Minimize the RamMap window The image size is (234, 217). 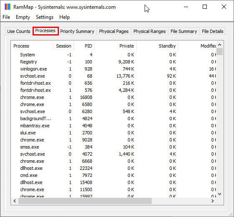tap(186, 7)
